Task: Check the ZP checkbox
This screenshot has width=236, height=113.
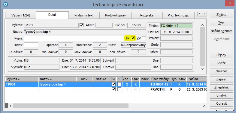Action: (x=144, y=38)
